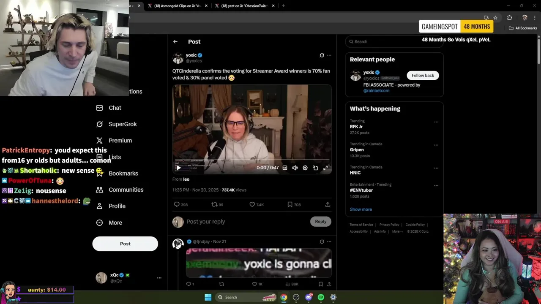
Task: Open the @rainbetcom link
Action: tap(376, 90)
